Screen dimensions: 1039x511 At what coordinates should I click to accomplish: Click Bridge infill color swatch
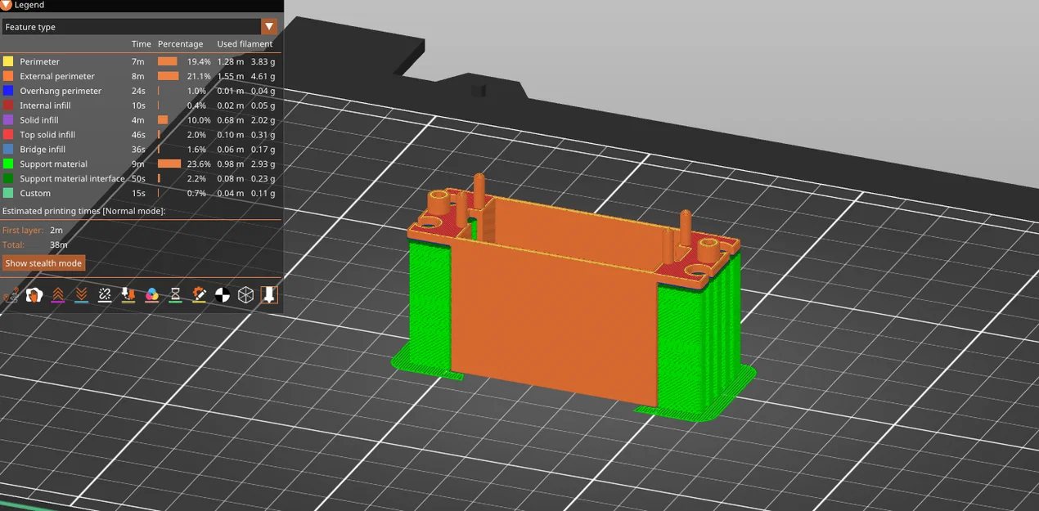8,150
